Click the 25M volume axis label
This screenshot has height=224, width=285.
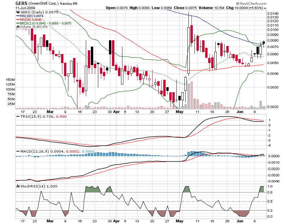pyautogui.click(x=11, y=104)
